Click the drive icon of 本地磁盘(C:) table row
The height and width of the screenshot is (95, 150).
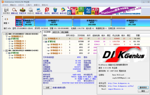[x=46, y=38]
